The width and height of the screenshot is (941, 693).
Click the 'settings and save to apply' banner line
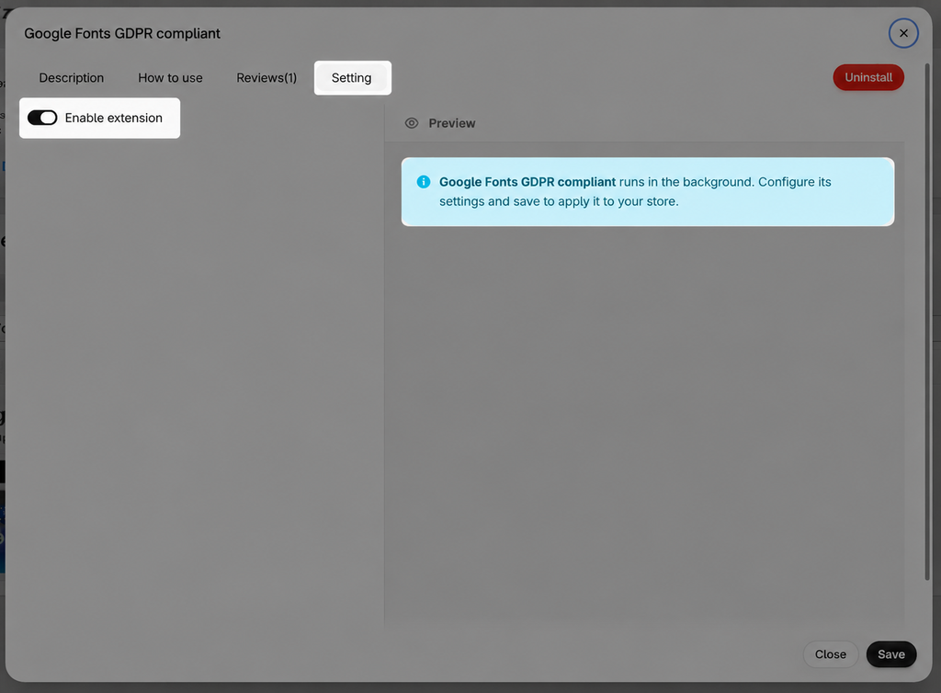559,201
